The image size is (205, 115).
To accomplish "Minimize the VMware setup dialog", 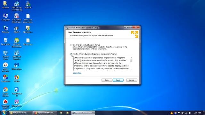I will (126, 27).
